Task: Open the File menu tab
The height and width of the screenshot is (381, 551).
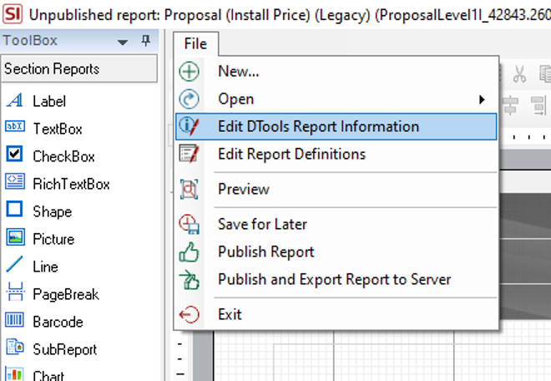Action: (x=195, y=43)
